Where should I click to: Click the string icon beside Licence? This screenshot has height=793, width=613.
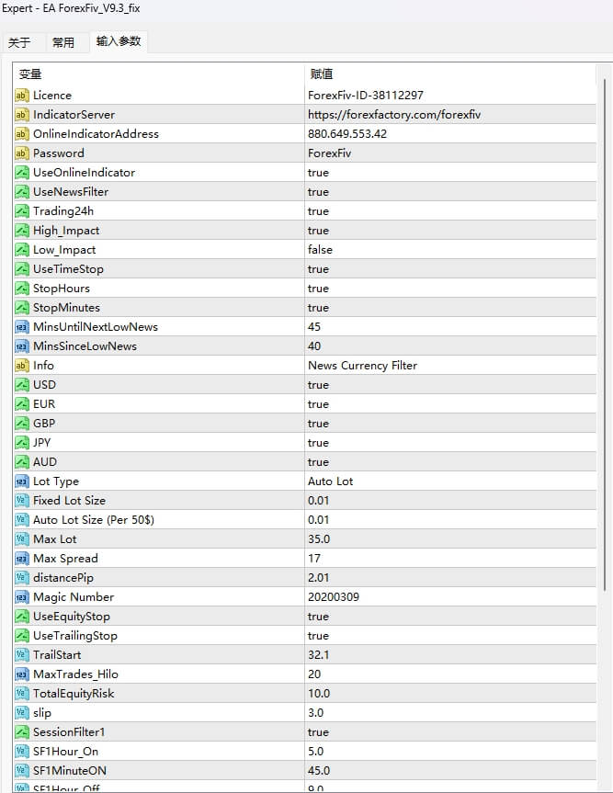(x=23, y=95)
